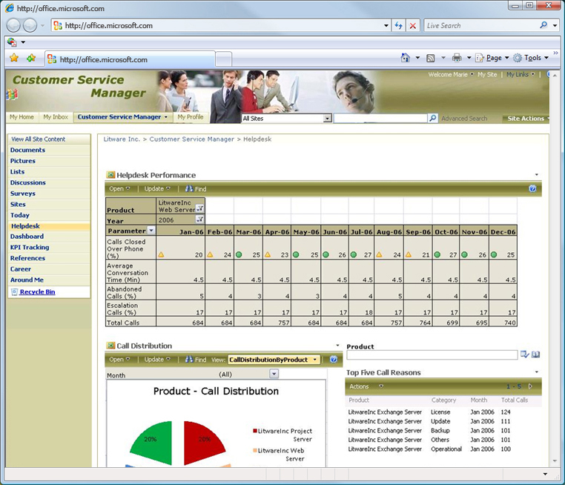The image size is (565, 485).
Task: Expand the Month (All) filter dropdown
Action: [x=274, y=375]
